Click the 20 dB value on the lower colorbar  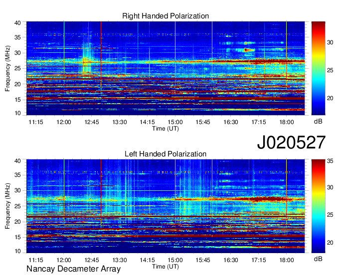tap(330, 243)
